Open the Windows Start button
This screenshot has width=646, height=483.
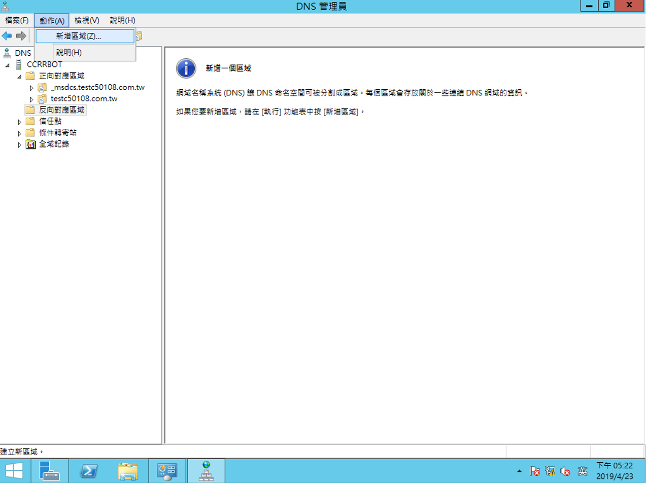(x=14, y=471)
